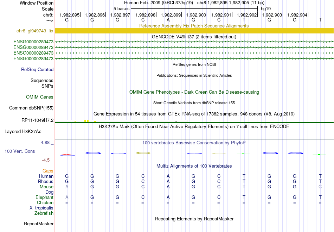The width and height of the screenshot is (334, 232).
Task: Select the Layered H3K27Ac track label
Action: 23,132
